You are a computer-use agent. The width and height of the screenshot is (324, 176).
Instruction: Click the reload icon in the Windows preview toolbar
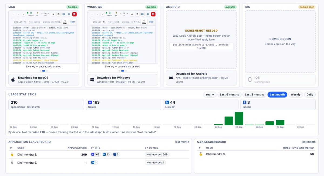[103, 14]
